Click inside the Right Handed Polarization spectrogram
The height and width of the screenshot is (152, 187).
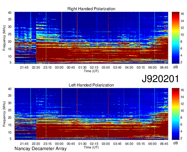coord(91,38)
